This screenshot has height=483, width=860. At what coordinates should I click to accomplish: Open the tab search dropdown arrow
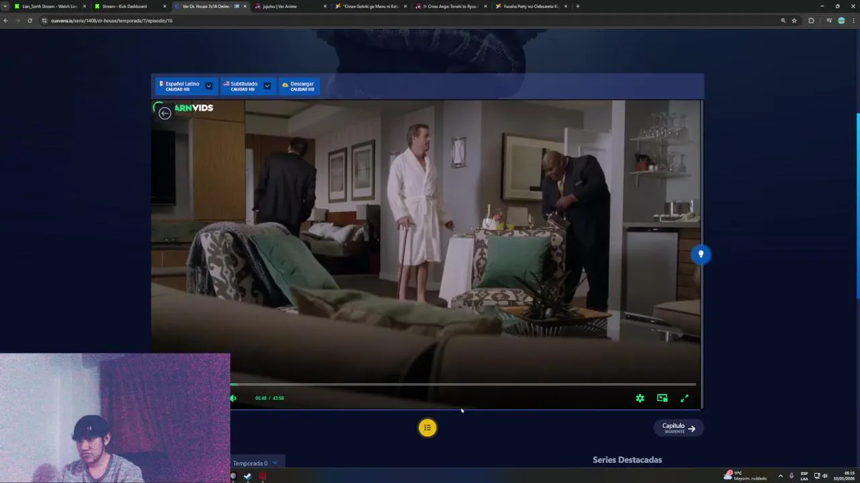click(x=5, y=6)
